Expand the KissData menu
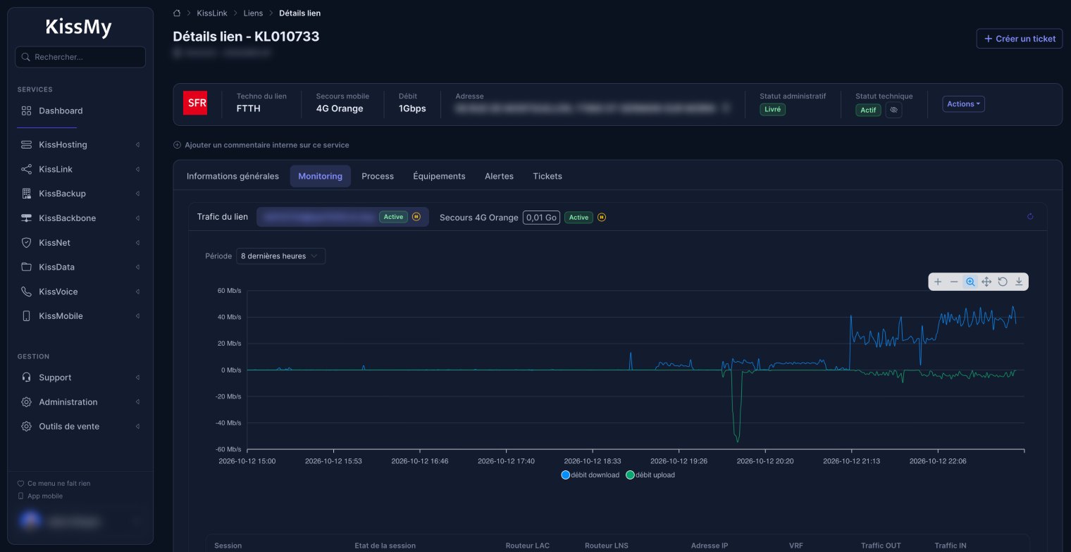Viewport: 1071px width, 552px height. pos(80,267)
